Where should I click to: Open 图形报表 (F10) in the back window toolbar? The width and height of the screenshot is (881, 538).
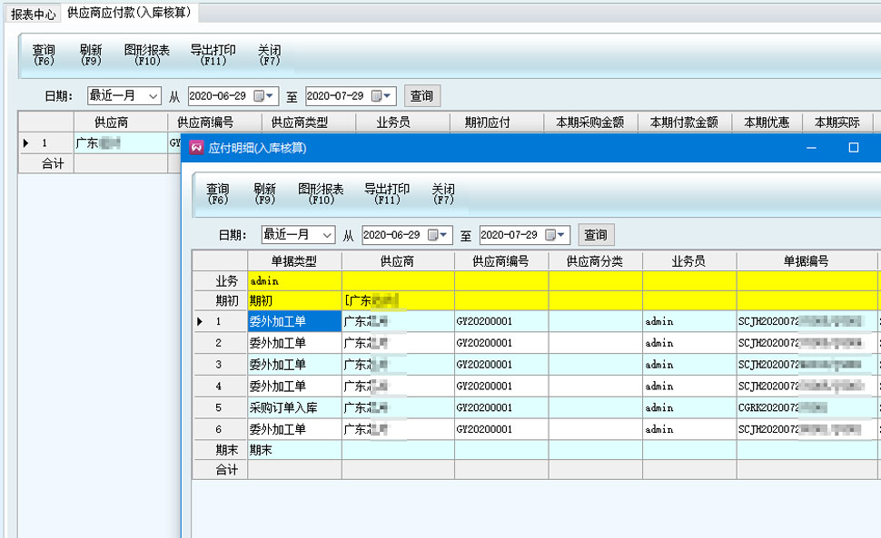(146, 55)
